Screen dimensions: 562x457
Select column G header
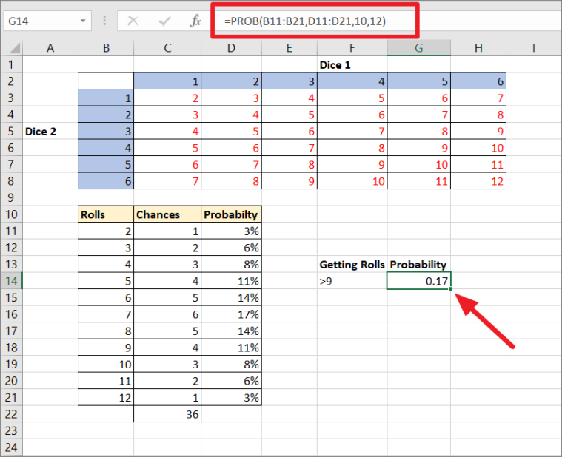(x=418, y=47)
